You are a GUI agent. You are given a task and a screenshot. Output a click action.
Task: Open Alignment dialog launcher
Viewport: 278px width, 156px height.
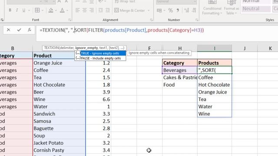point(151,20)
